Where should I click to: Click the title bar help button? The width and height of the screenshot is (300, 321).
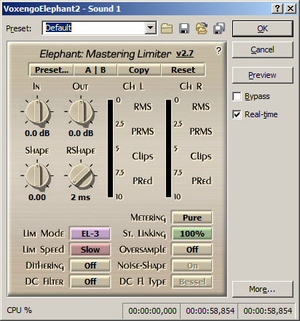coord(277,9)
